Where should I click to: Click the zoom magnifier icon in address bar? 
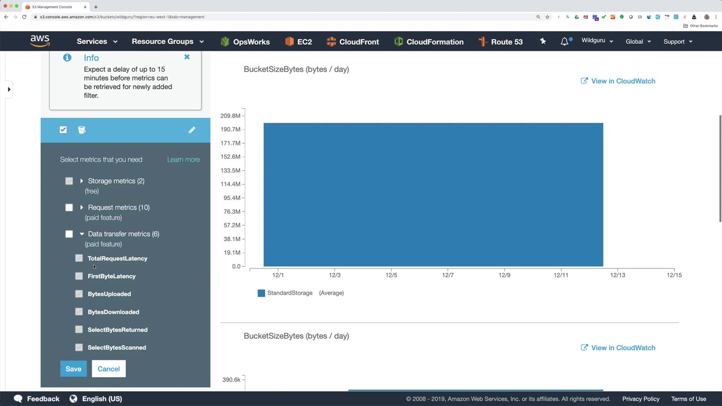[538, 17]
